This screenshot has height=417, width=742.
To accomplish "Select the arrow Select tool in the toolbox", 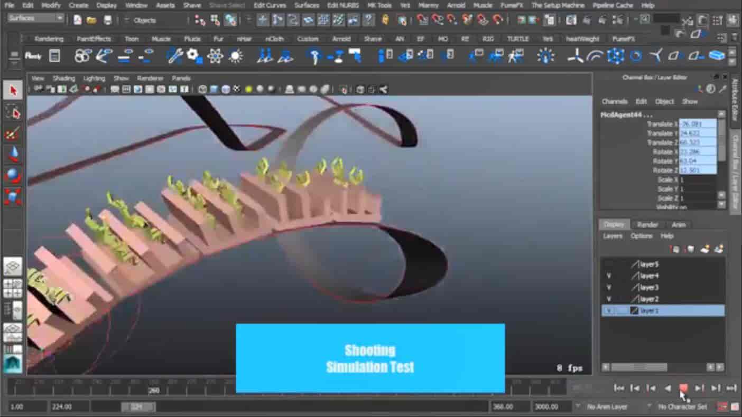I will coord(13,90).
